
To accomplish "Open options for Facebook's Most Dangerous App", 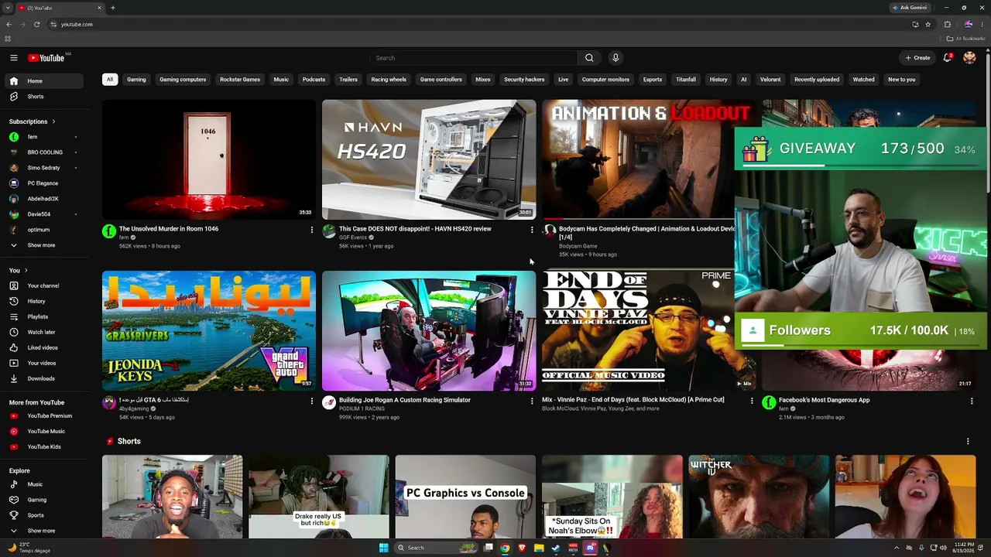I will (972, 401).
